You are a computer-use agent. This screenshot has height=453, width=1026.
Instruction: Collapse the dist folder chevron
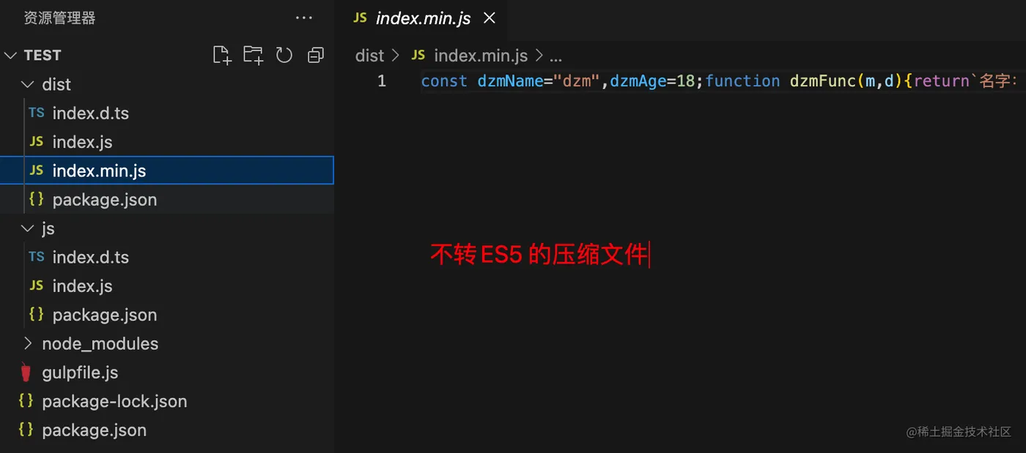(x=28, y=84)
